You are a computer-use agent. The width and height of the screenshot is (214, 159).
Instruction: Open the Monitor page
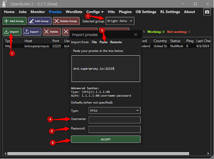point(38,12)
